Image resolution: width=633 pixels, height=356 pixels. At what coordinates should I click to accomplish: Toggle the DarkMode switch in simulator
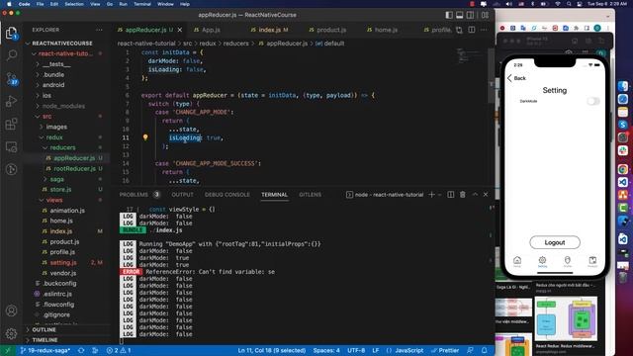point(593,101)
